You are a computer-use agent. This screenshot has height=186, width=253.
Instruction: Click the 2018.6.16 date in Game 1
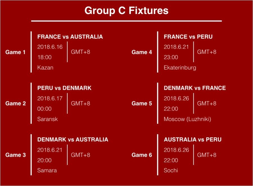(x=50, y=47)
